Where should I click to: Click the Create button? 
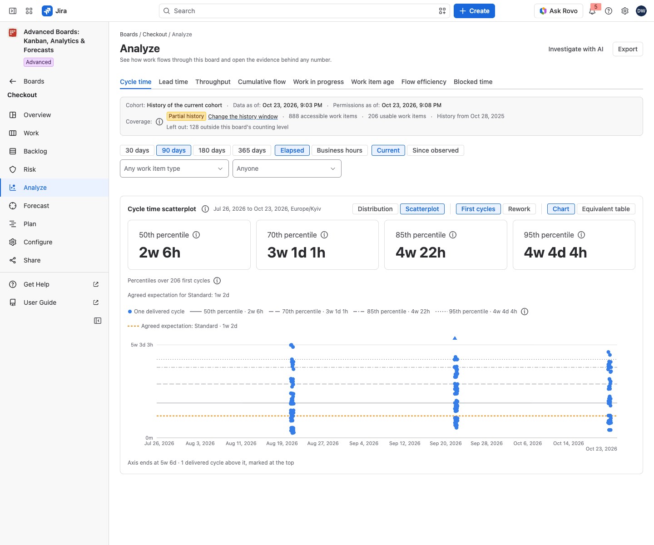pyautogui.click(x=474, y=11)
